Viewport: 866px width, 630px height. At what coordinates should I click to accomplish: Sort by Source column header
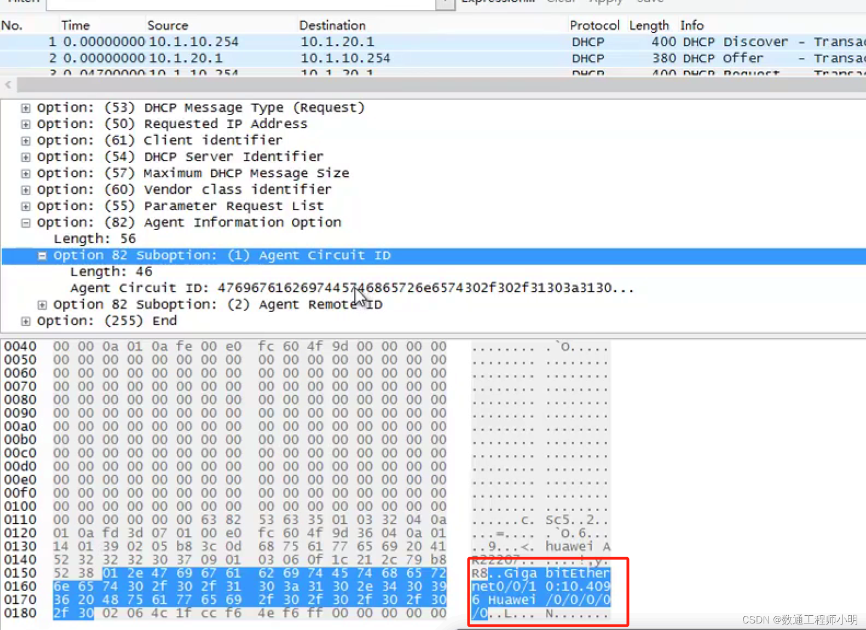click(x=168, y=25)
